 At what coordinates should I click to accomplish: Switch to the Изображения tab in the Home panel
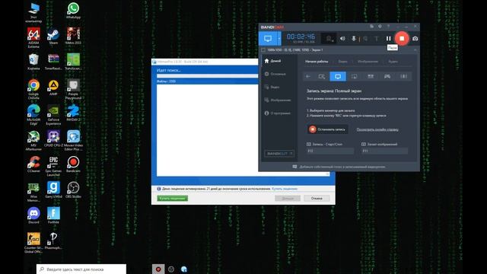point(368,62)
